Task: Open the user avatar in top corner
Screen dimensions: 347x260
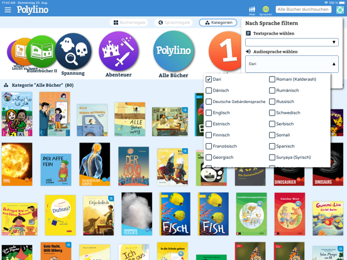Action: (x=340, y=10)
